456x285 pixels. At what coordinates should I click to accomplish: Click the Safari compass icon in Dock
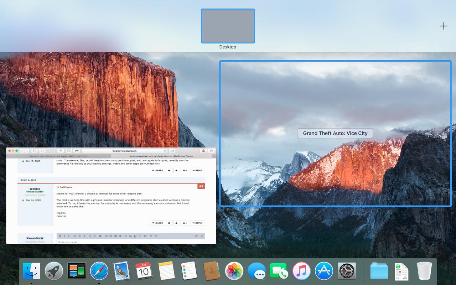[x=99, y=271]
